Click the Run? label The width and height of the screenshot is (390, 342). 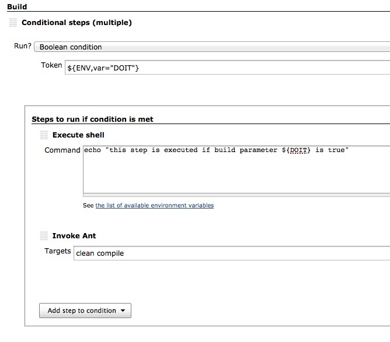point(23,46)
